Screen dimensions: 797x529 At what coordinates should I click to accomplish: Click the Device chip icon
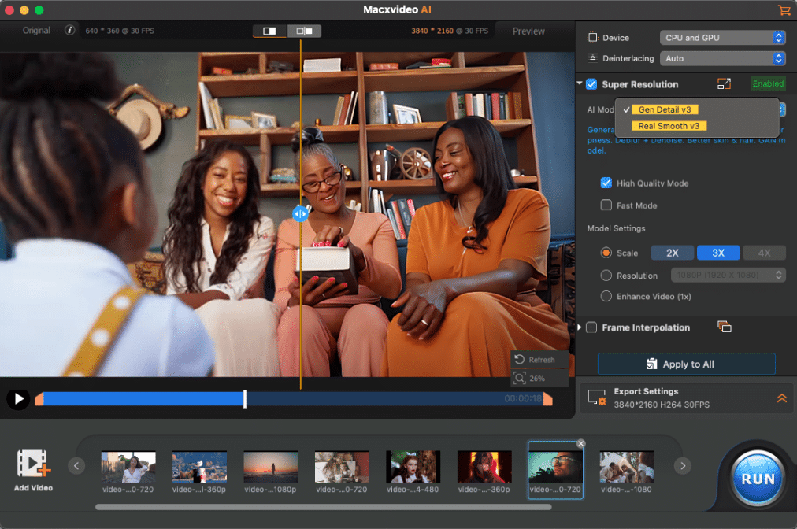[x=593, y=38]
